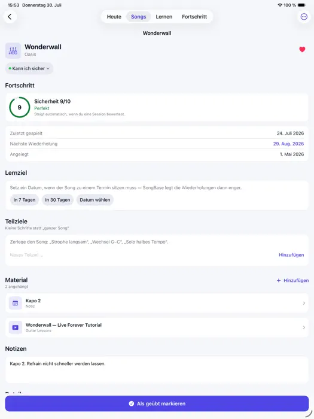Focus the 'Neues Teilziel' input field
The height and width of the screenshot is (419, 314).
[142, 255]
